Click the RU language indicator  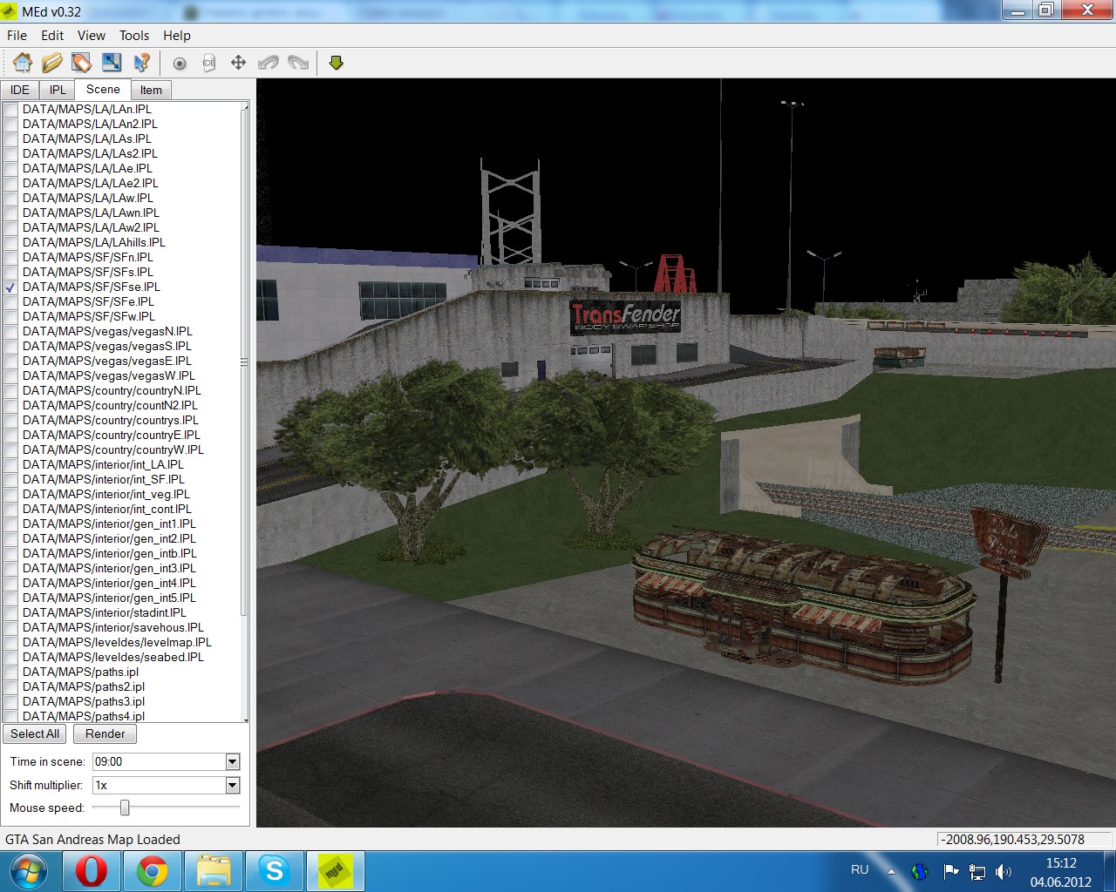click(x=860, y=869)
